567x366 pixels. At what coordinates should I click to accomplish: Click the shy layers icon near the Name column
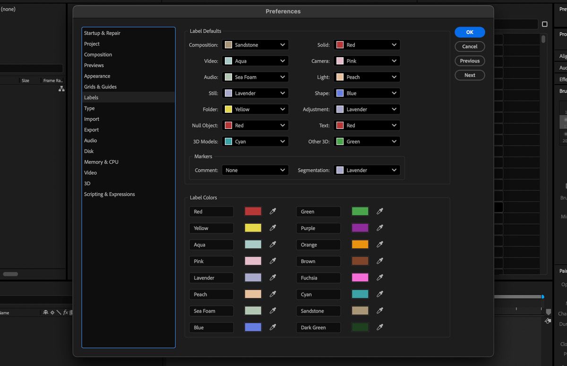pyautogui.click(x=45, y=312)
